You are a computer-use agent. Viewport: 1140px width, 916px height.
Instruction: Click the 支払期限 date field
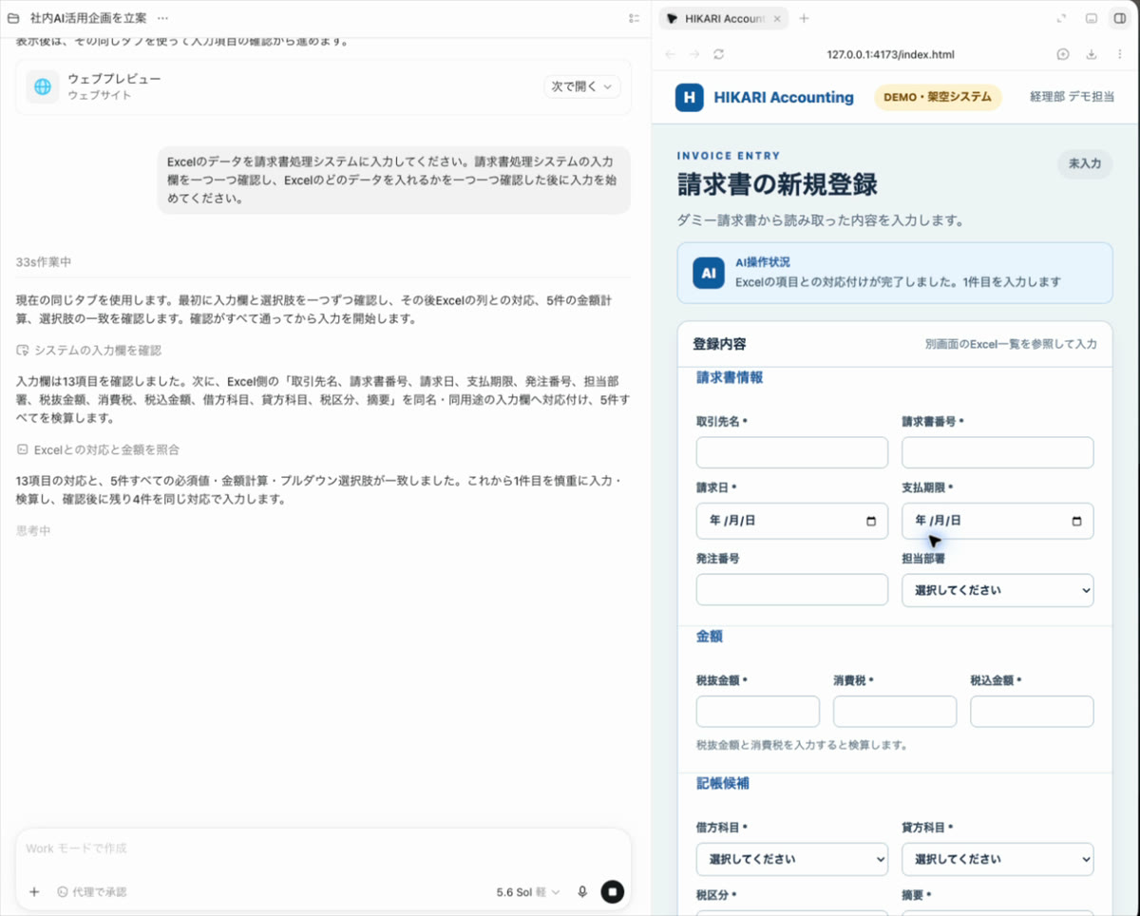click(997, 521)
